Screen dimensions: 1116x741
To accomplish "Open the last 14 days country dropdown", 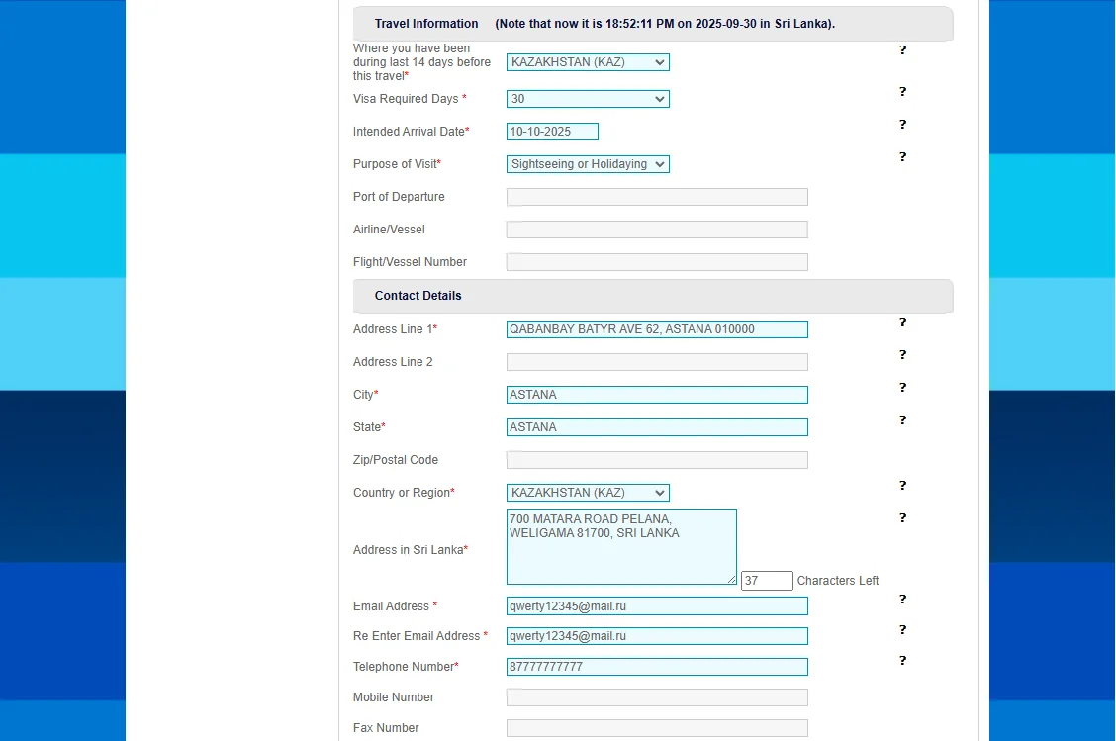I will point(588,62).
